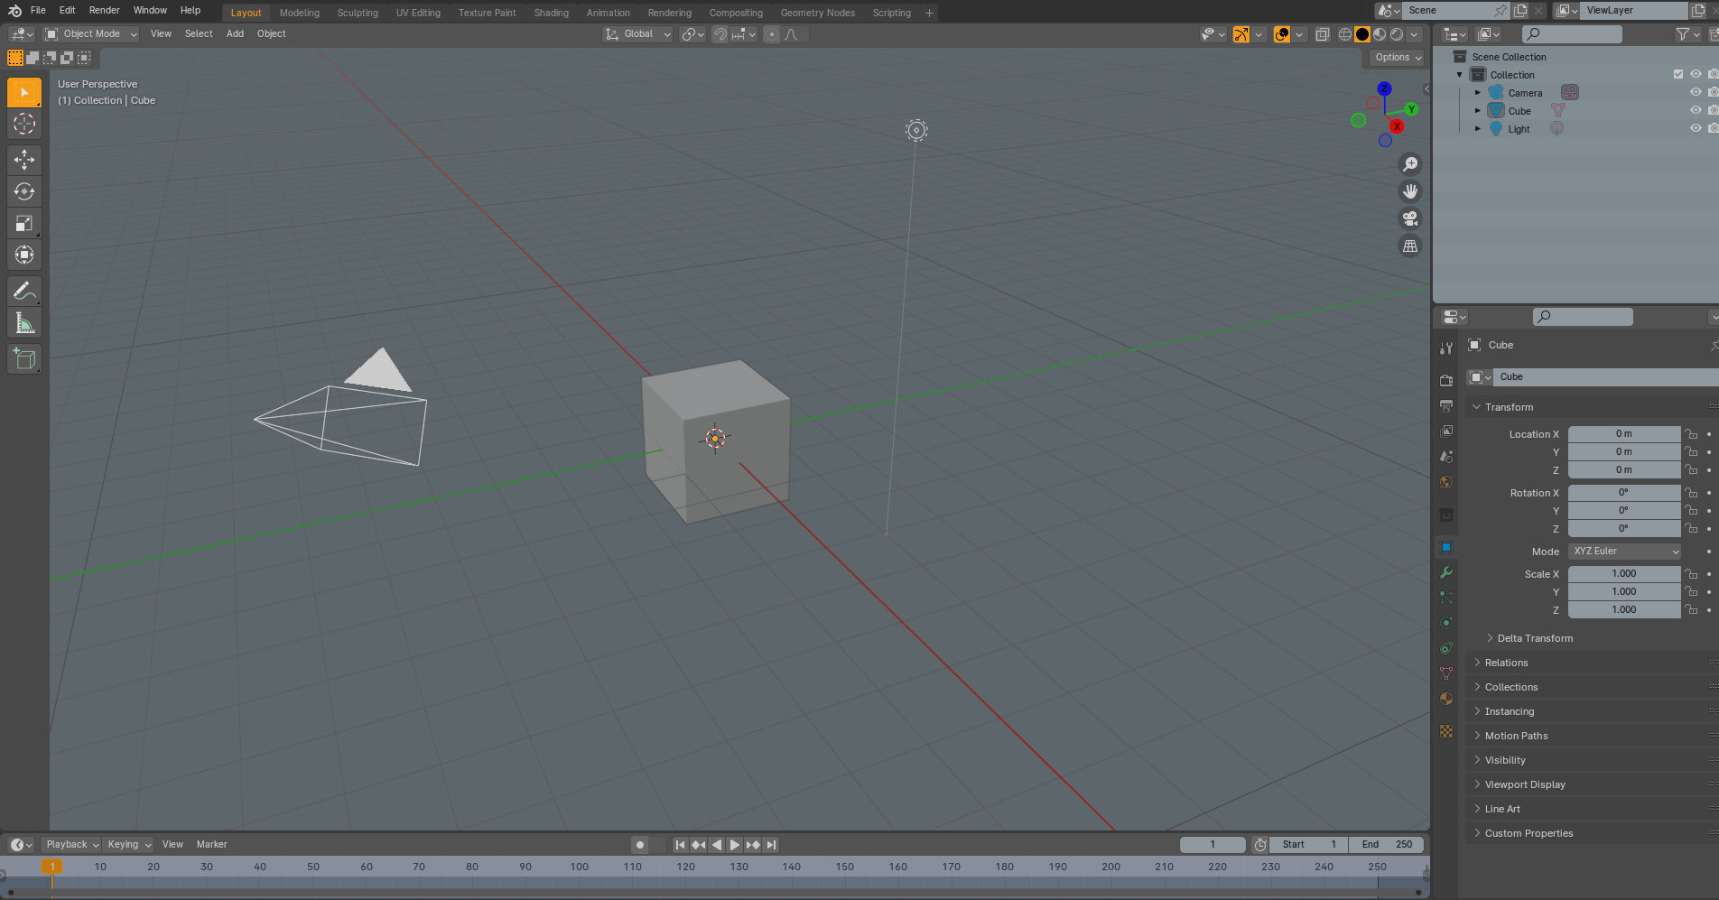
Task: Hide Light in viewport via eye icon
Action: click(x=1696, y=128)
